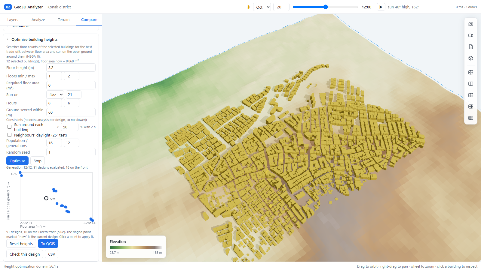This screenshot has width=481, height=270.
Task: Click the Sun on day field showing 21
Action: pyautogui.click(x=74, y=94)
